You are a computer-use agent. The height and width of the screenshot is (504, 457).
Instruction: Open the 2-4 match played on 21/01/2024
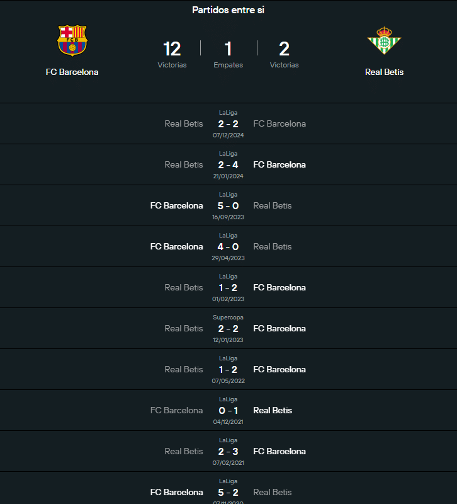(228, 164)
